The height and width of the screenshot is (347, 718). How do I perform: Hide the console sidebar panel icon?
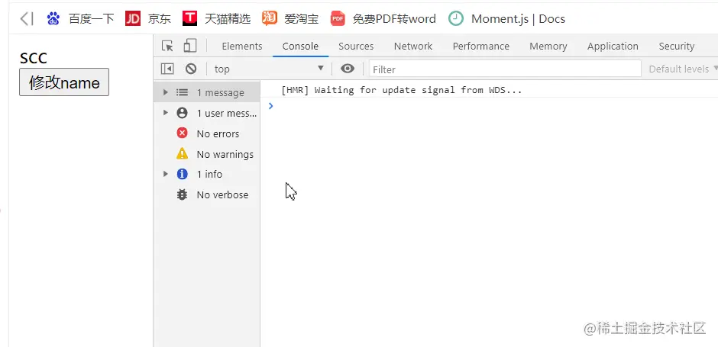click(167, 69)
